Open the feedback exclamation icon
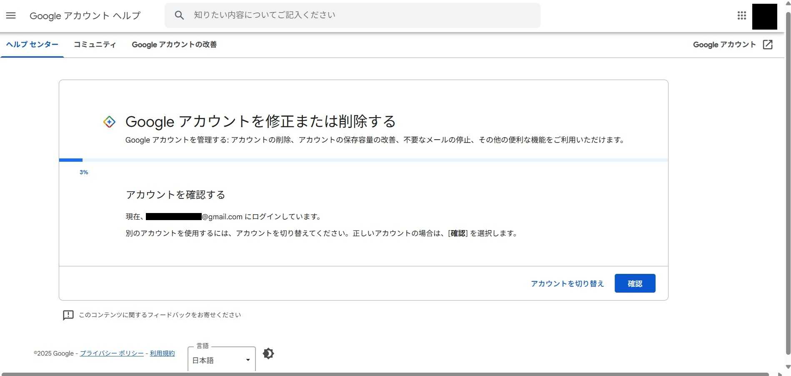The width and height of the screenshot is (791, 376). [68, 315]
